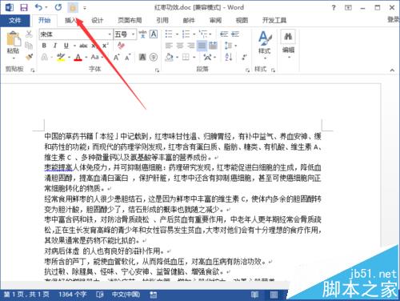This screenshot has width=400, height=301.
Task: Click the Paste button
Action: point(13,45)
